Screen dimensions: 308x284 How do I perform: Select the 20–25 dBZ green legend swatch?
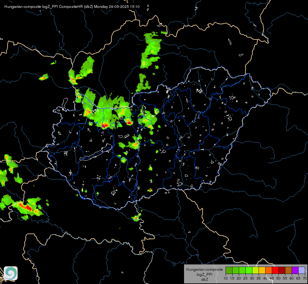[x=242, y=270]
